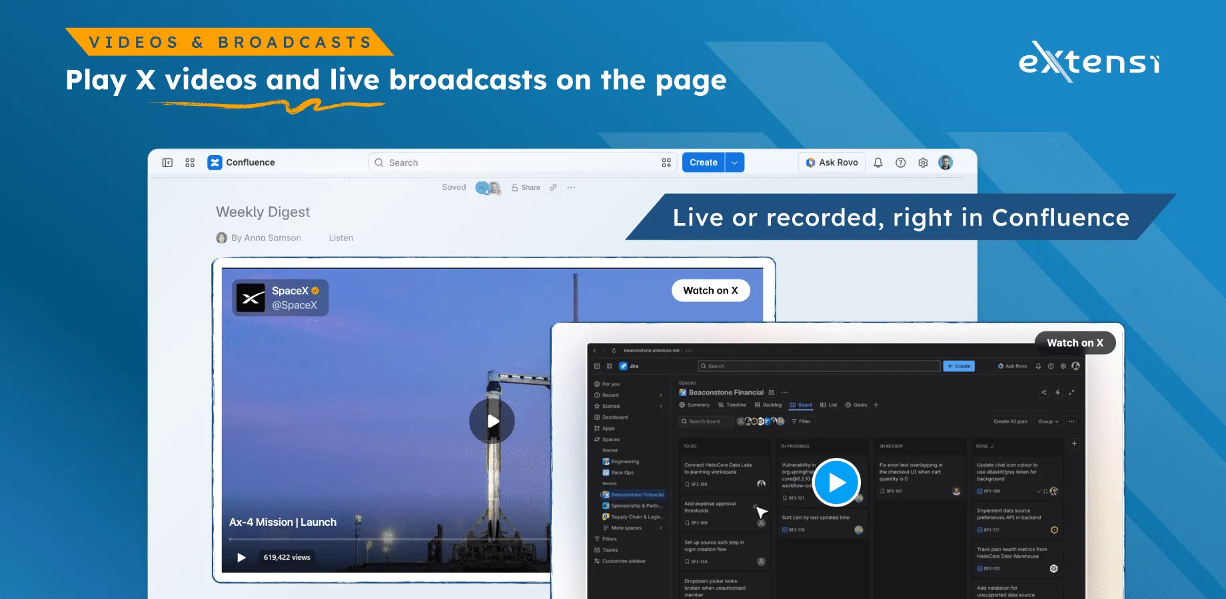This screenshot has height=599, width=1226.
Task: Select the List tab
Action: click(x=829, y=405)
